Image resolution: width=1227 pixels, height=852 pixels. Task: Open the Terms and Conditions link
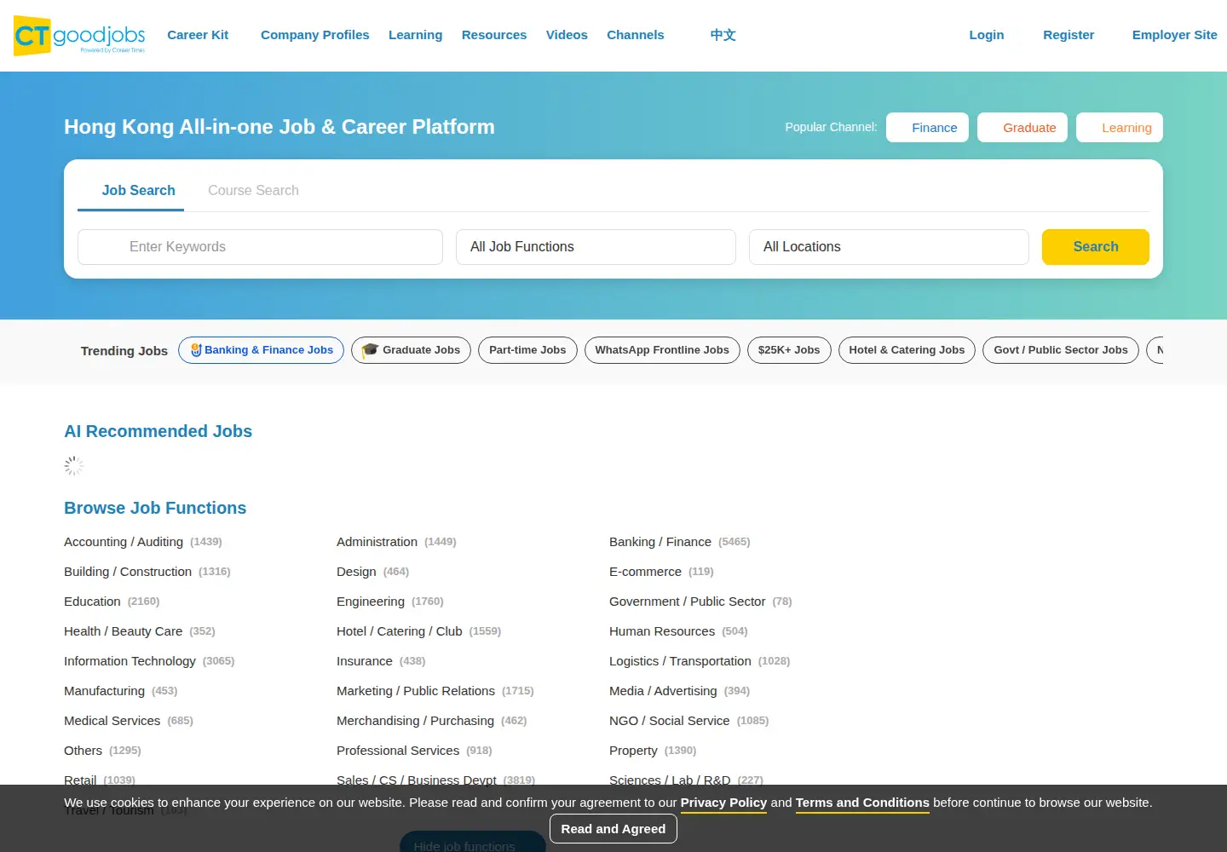(x=862, y=803)
